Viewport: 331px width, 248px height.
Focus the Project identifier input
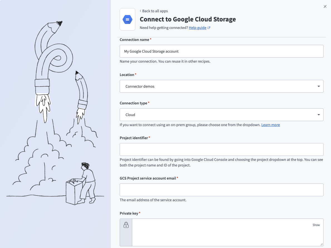click(x=221, y=149)
